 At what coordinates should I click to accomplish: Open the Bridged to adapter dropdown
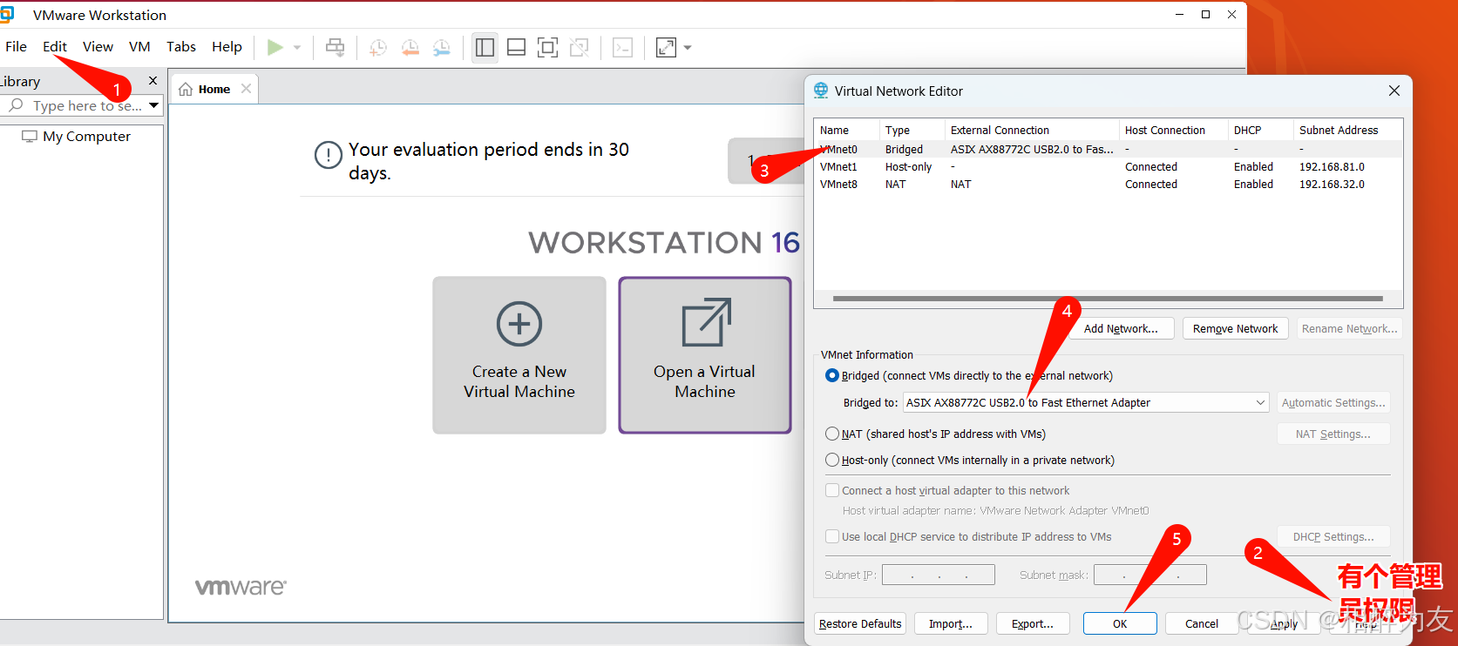click(x=1086, y=402)
